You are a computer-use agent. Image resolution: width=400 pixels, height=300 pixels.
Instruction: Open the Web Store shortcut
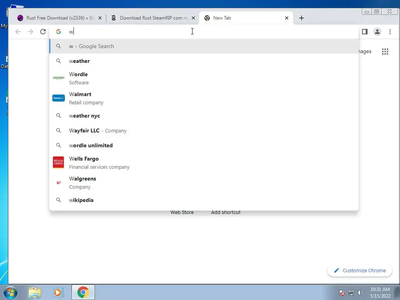(x=182, y=212)
